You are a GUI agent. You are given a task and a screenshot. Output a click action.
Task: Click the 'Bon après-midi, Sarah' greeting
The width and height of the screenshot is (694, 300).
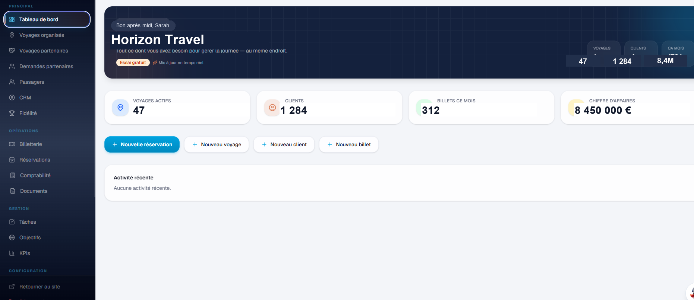pos(143,25)
